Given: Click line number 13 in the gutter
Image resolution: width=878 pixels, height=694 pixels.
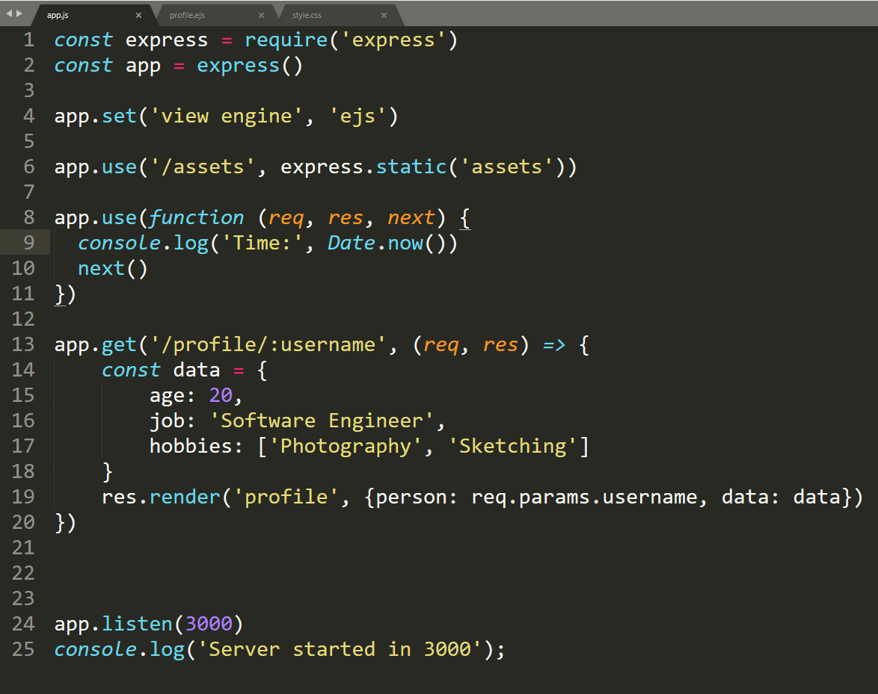Looking at the screenshot, I should tap(23, 344).
